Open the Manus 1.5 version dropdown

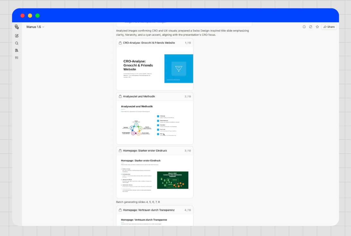(x=35, y=27)
